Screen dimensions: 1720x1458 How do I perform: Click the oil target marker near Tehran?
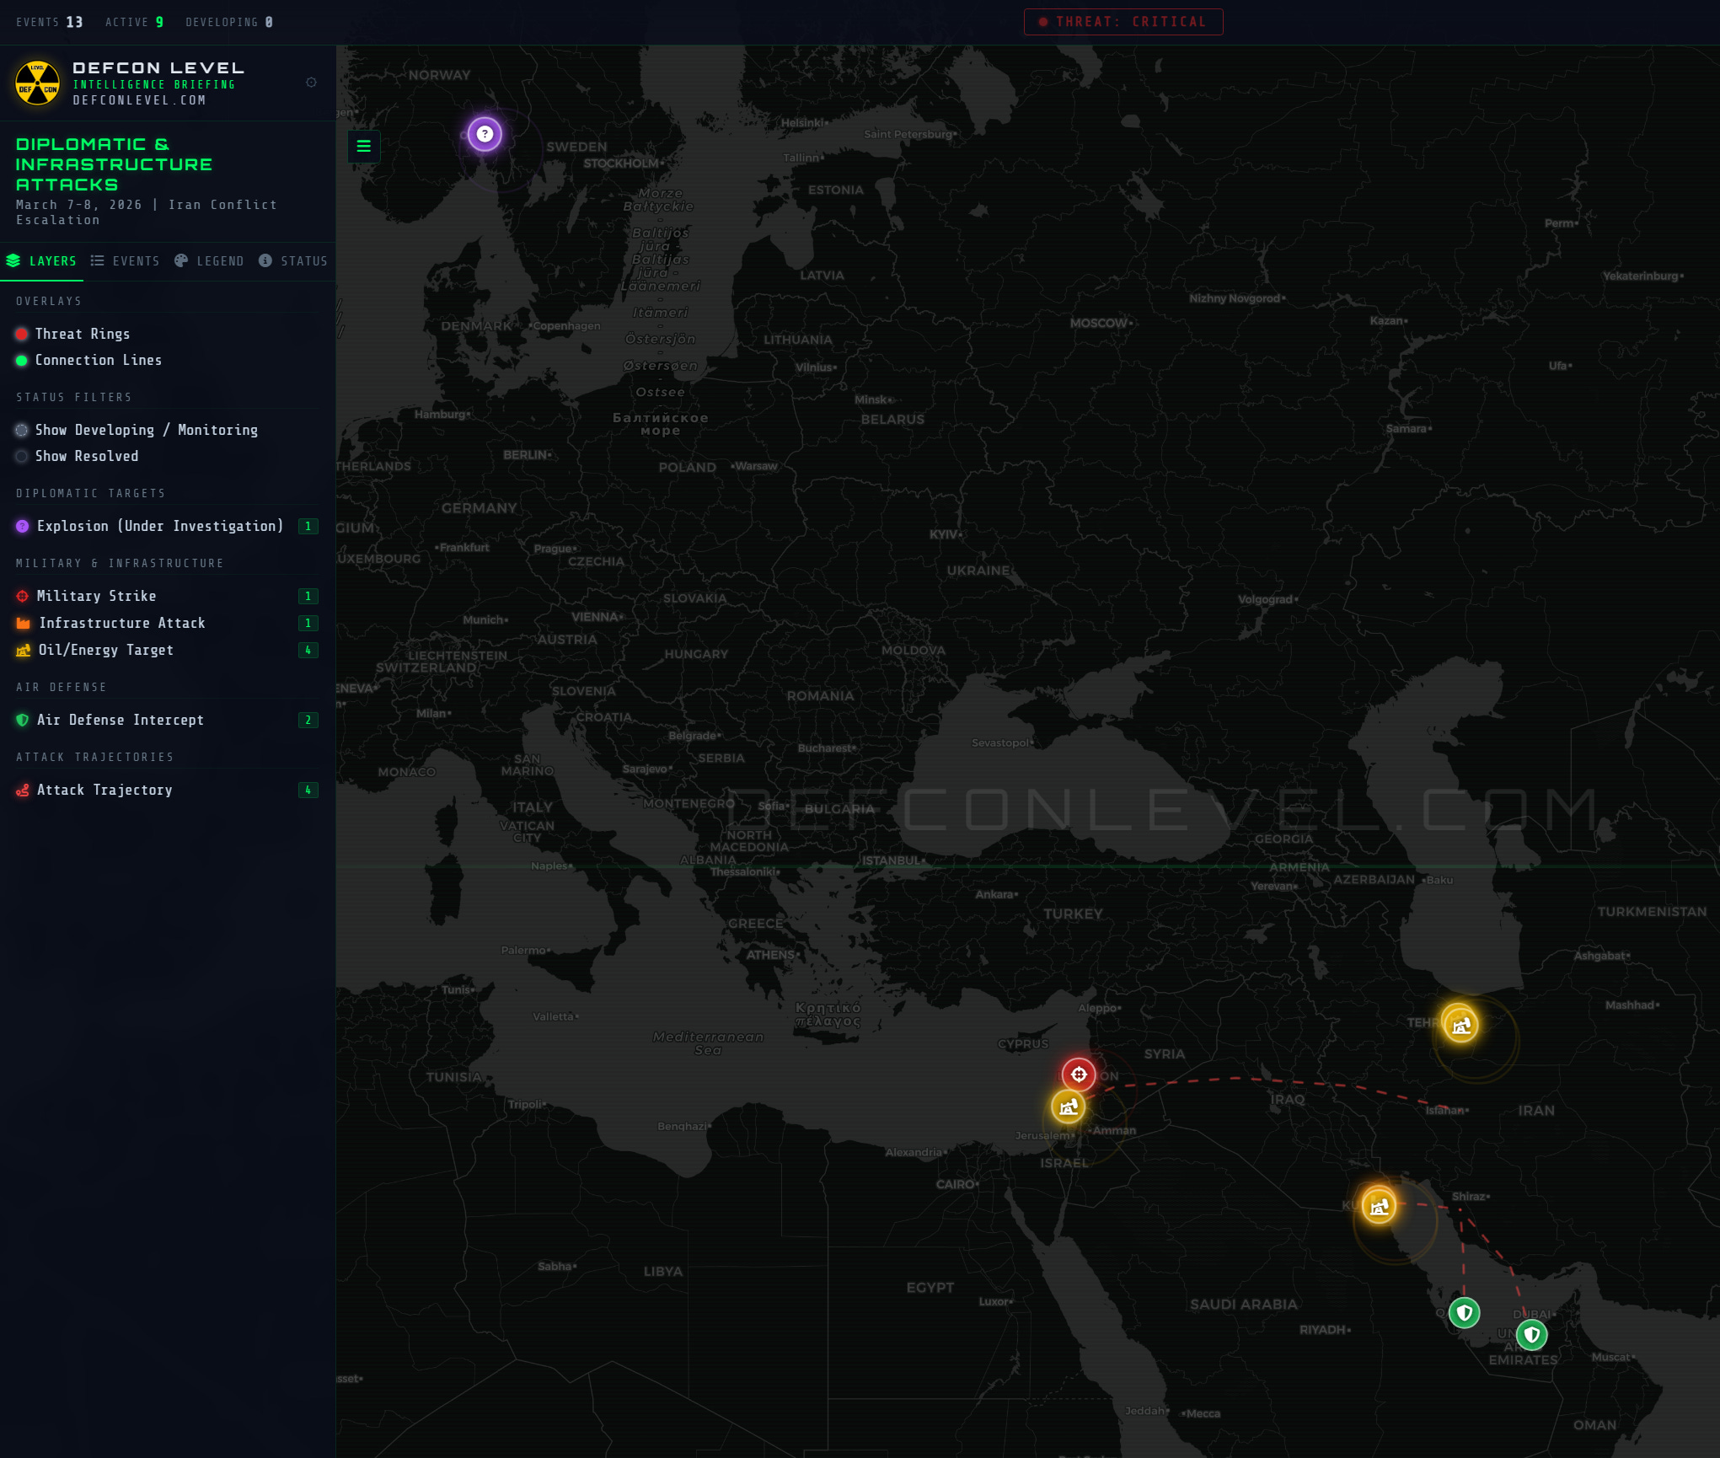(x=1460, y=1025)
